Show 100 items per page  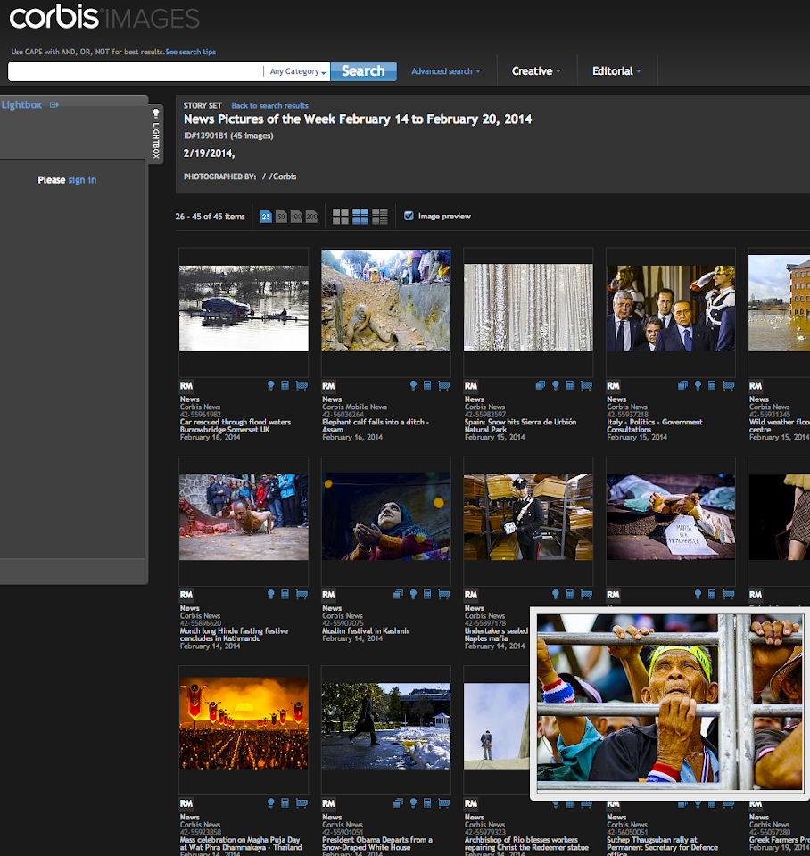(296, 217)
